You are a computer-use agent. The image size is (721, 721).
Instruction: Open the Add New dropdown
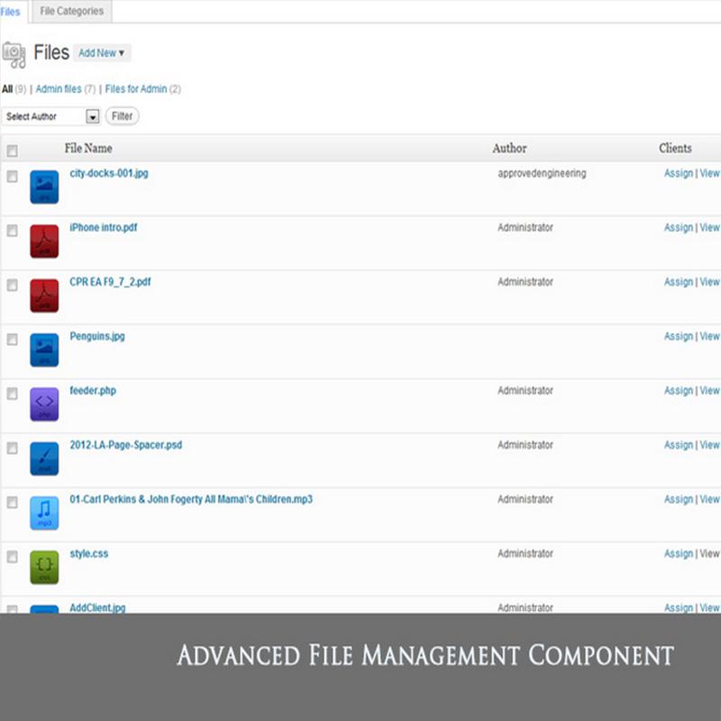point(101,53)
